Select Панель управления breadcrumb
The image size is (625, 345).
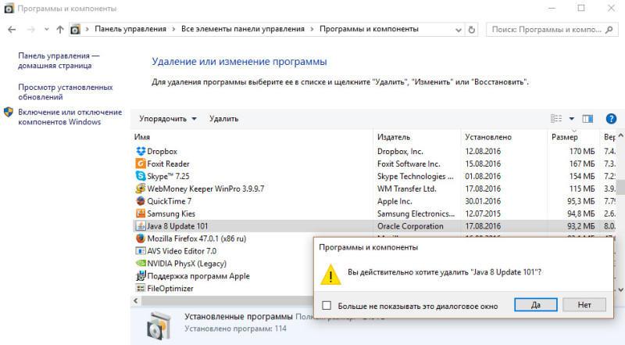pyautogui.click(x=130, y=29)
